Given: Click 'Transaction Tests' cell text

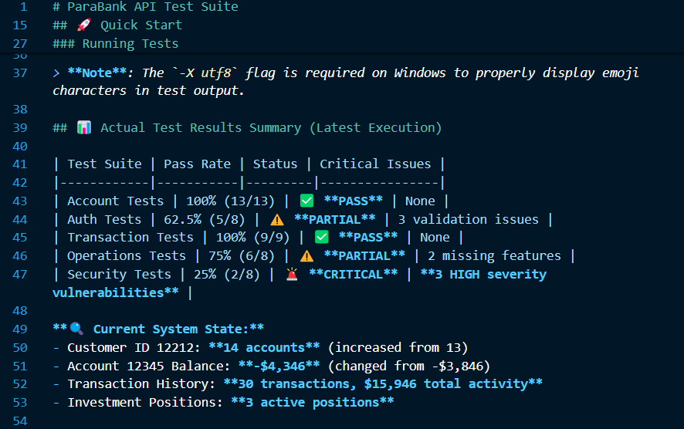Looking at the screenshot, I should click(130, 238).
